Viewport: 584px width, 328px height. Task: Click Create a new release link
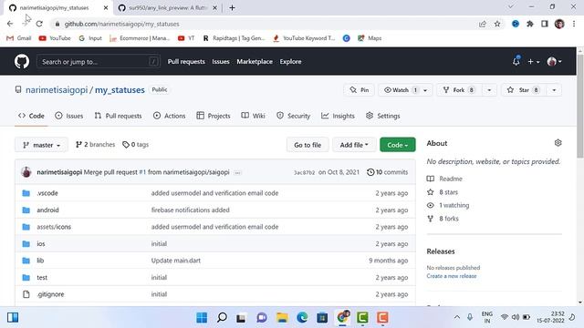click(x=452, y=276)
